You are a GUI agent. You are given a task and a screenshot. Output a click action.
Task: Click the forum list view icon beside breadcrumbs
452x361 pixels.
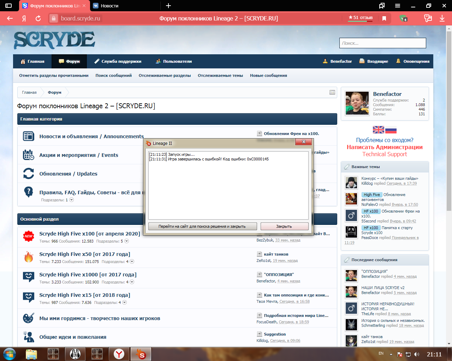pos(332,92)
